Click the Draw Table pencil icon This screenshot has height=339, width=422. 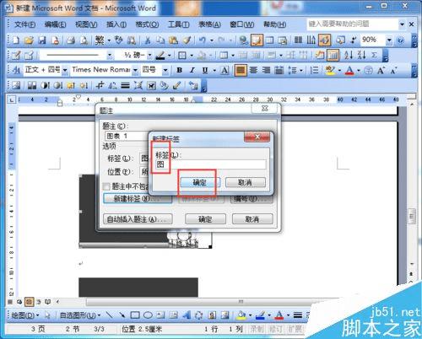pos(16,55)
